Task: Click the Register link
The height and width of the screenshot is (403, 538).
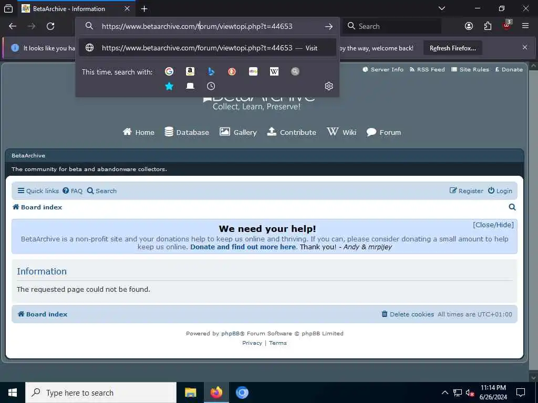Action: (467, 191)
